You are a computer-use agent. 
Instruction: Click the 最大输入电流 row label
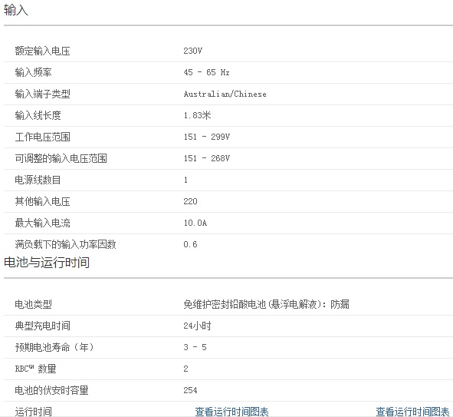(42, 223)
